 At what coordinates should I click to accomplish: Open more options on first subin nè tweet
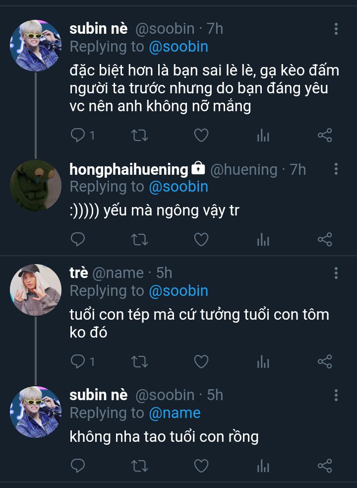336,29
